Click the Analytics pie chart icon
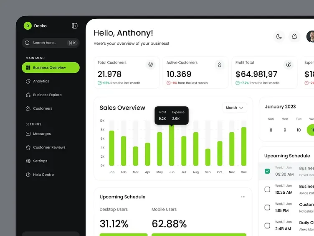314x236 pixels. 28,81
